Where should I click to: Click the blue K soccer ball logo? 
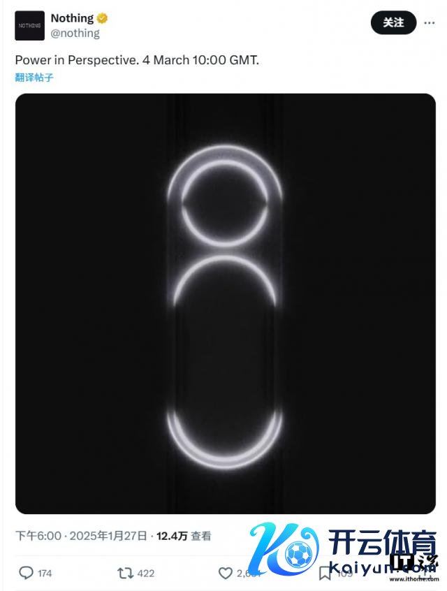click(284, 548)
